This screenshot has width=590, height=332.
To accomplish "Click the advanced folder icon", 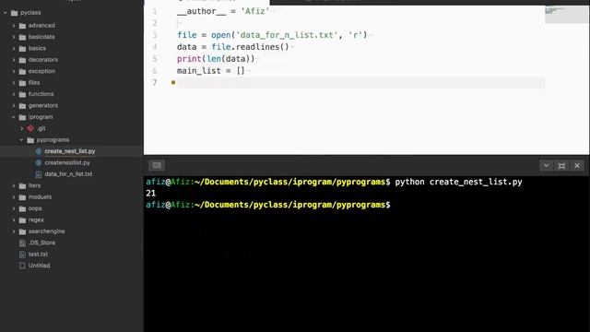I will coord(22,26).
